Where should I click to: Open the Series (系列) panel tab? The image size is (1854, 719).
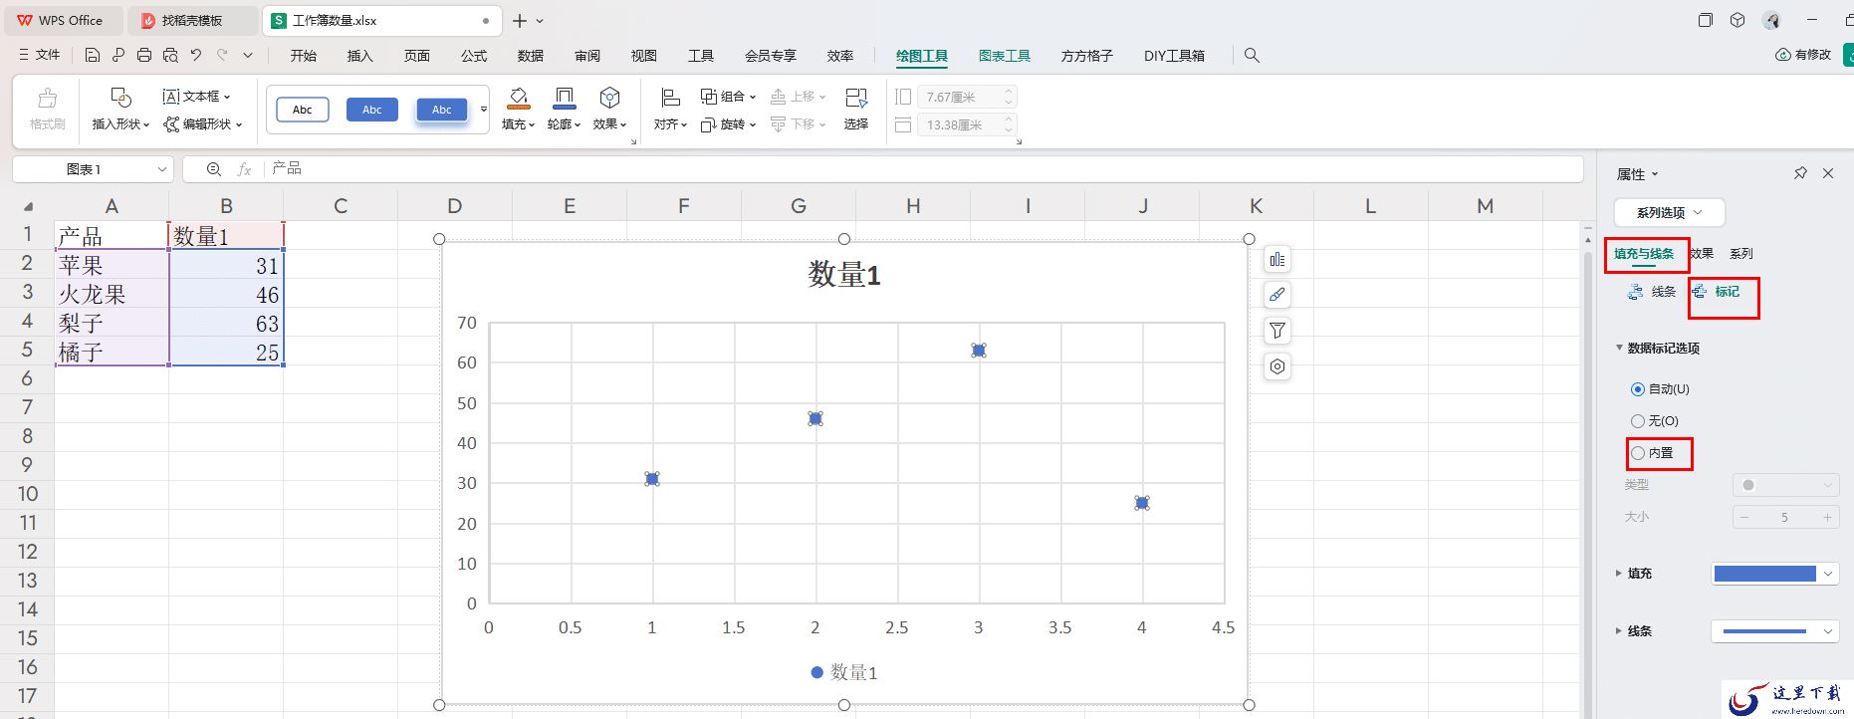coord(1741,254)
